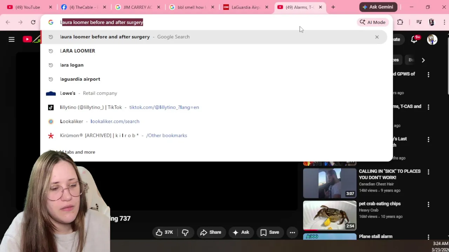Image resolution: width=449 pixels, height=252 pixels.
Task: Open Canadian Chest Hair channel
Action: coord(376,184)
